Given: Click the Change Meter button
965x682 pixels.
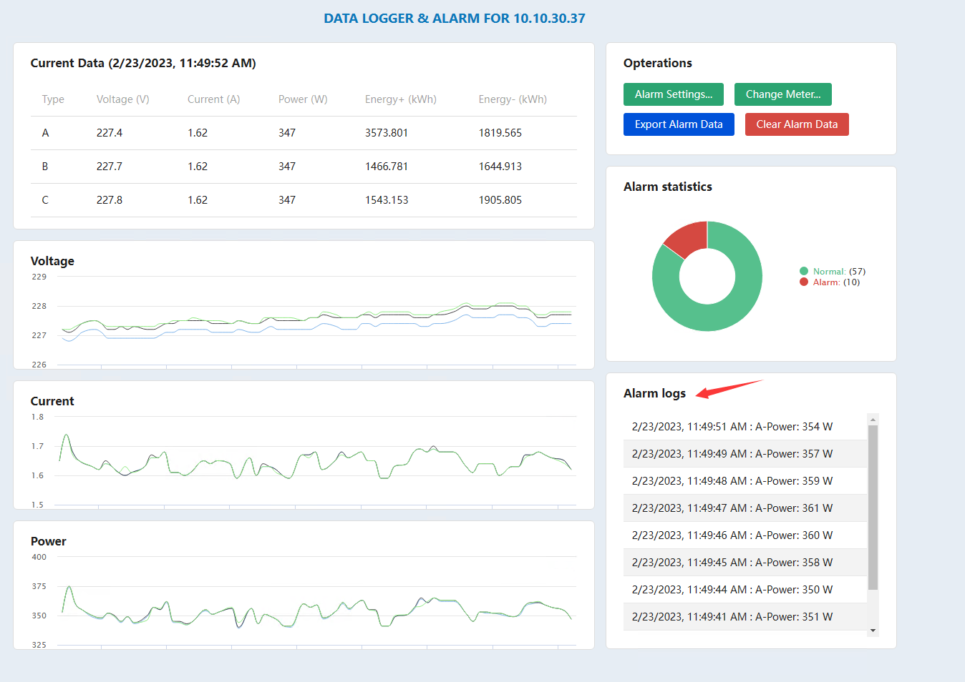Looking at the screenshot, I should 782,94.
